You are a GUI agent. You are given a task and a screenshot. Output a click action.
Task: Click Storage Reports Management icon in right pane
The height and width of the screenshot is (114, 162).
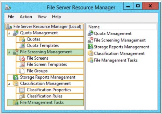point(90,47)
